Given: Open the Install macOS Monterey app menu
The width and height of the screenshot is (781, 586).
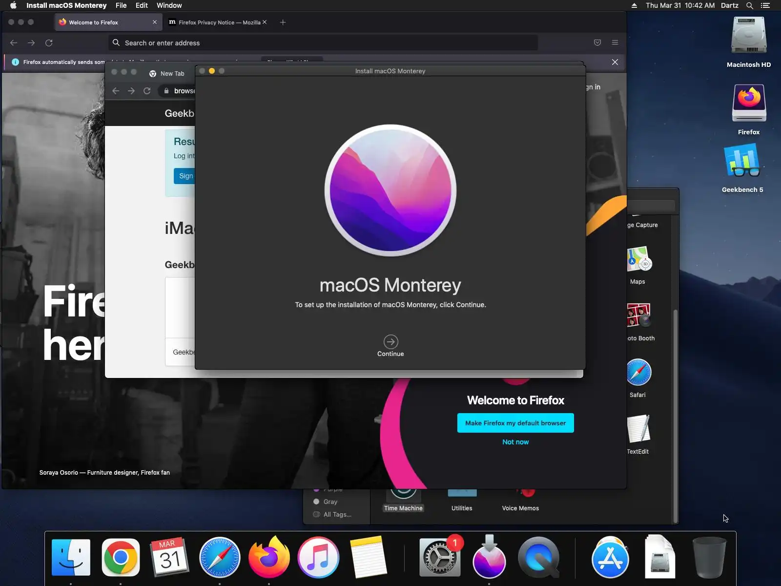Looking at the screenshot, I should pyautogui.click(x=66, y=5).
